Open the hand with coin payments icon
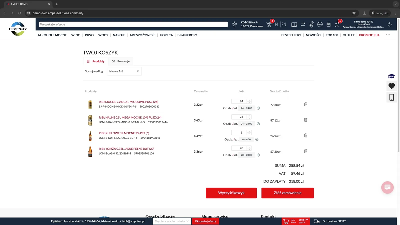The height and width of the screenshot is (225, 400). coord(311,24)
